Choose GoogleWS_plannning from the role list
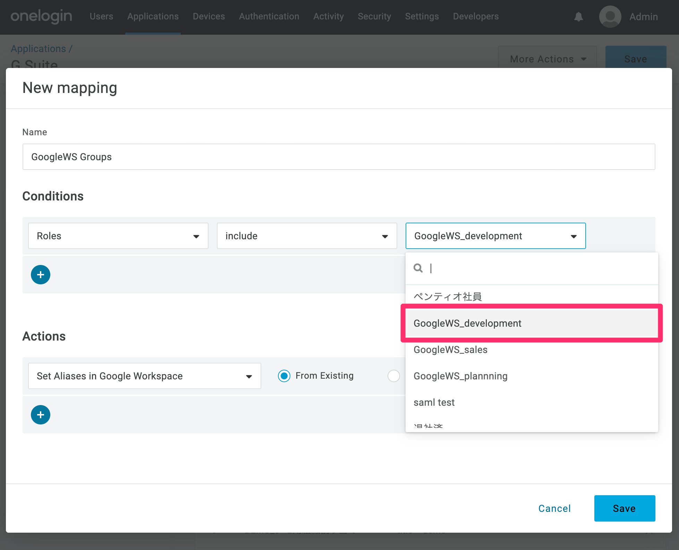Screen dimensions: 679x550 [x=532, y=376]
